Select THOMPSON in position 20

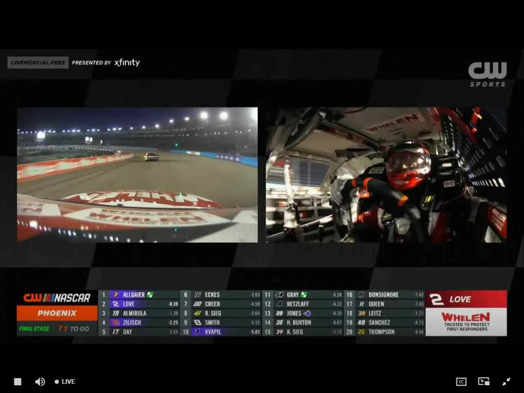[384, 332]
